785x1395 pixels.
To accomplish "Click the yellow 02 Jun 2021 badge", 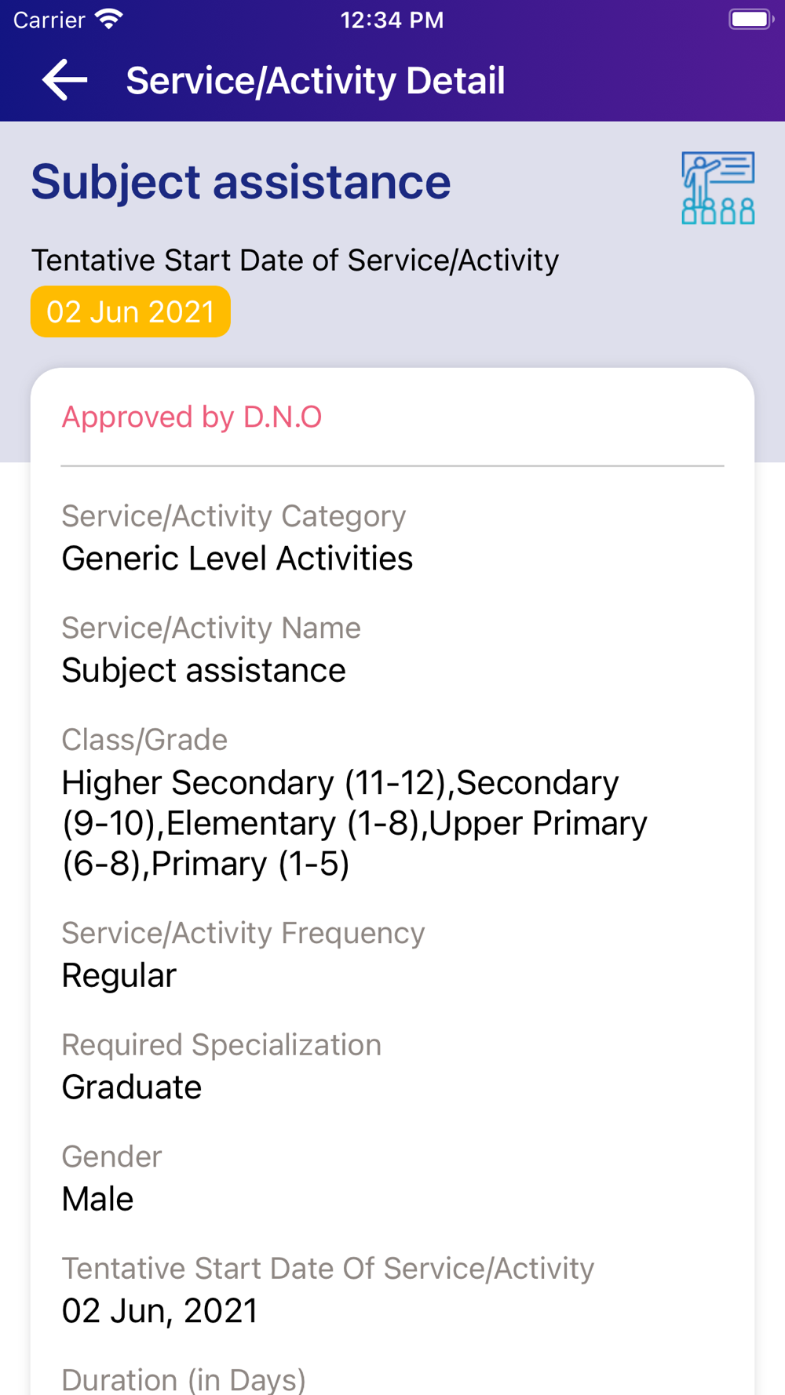I will point(130,312).
